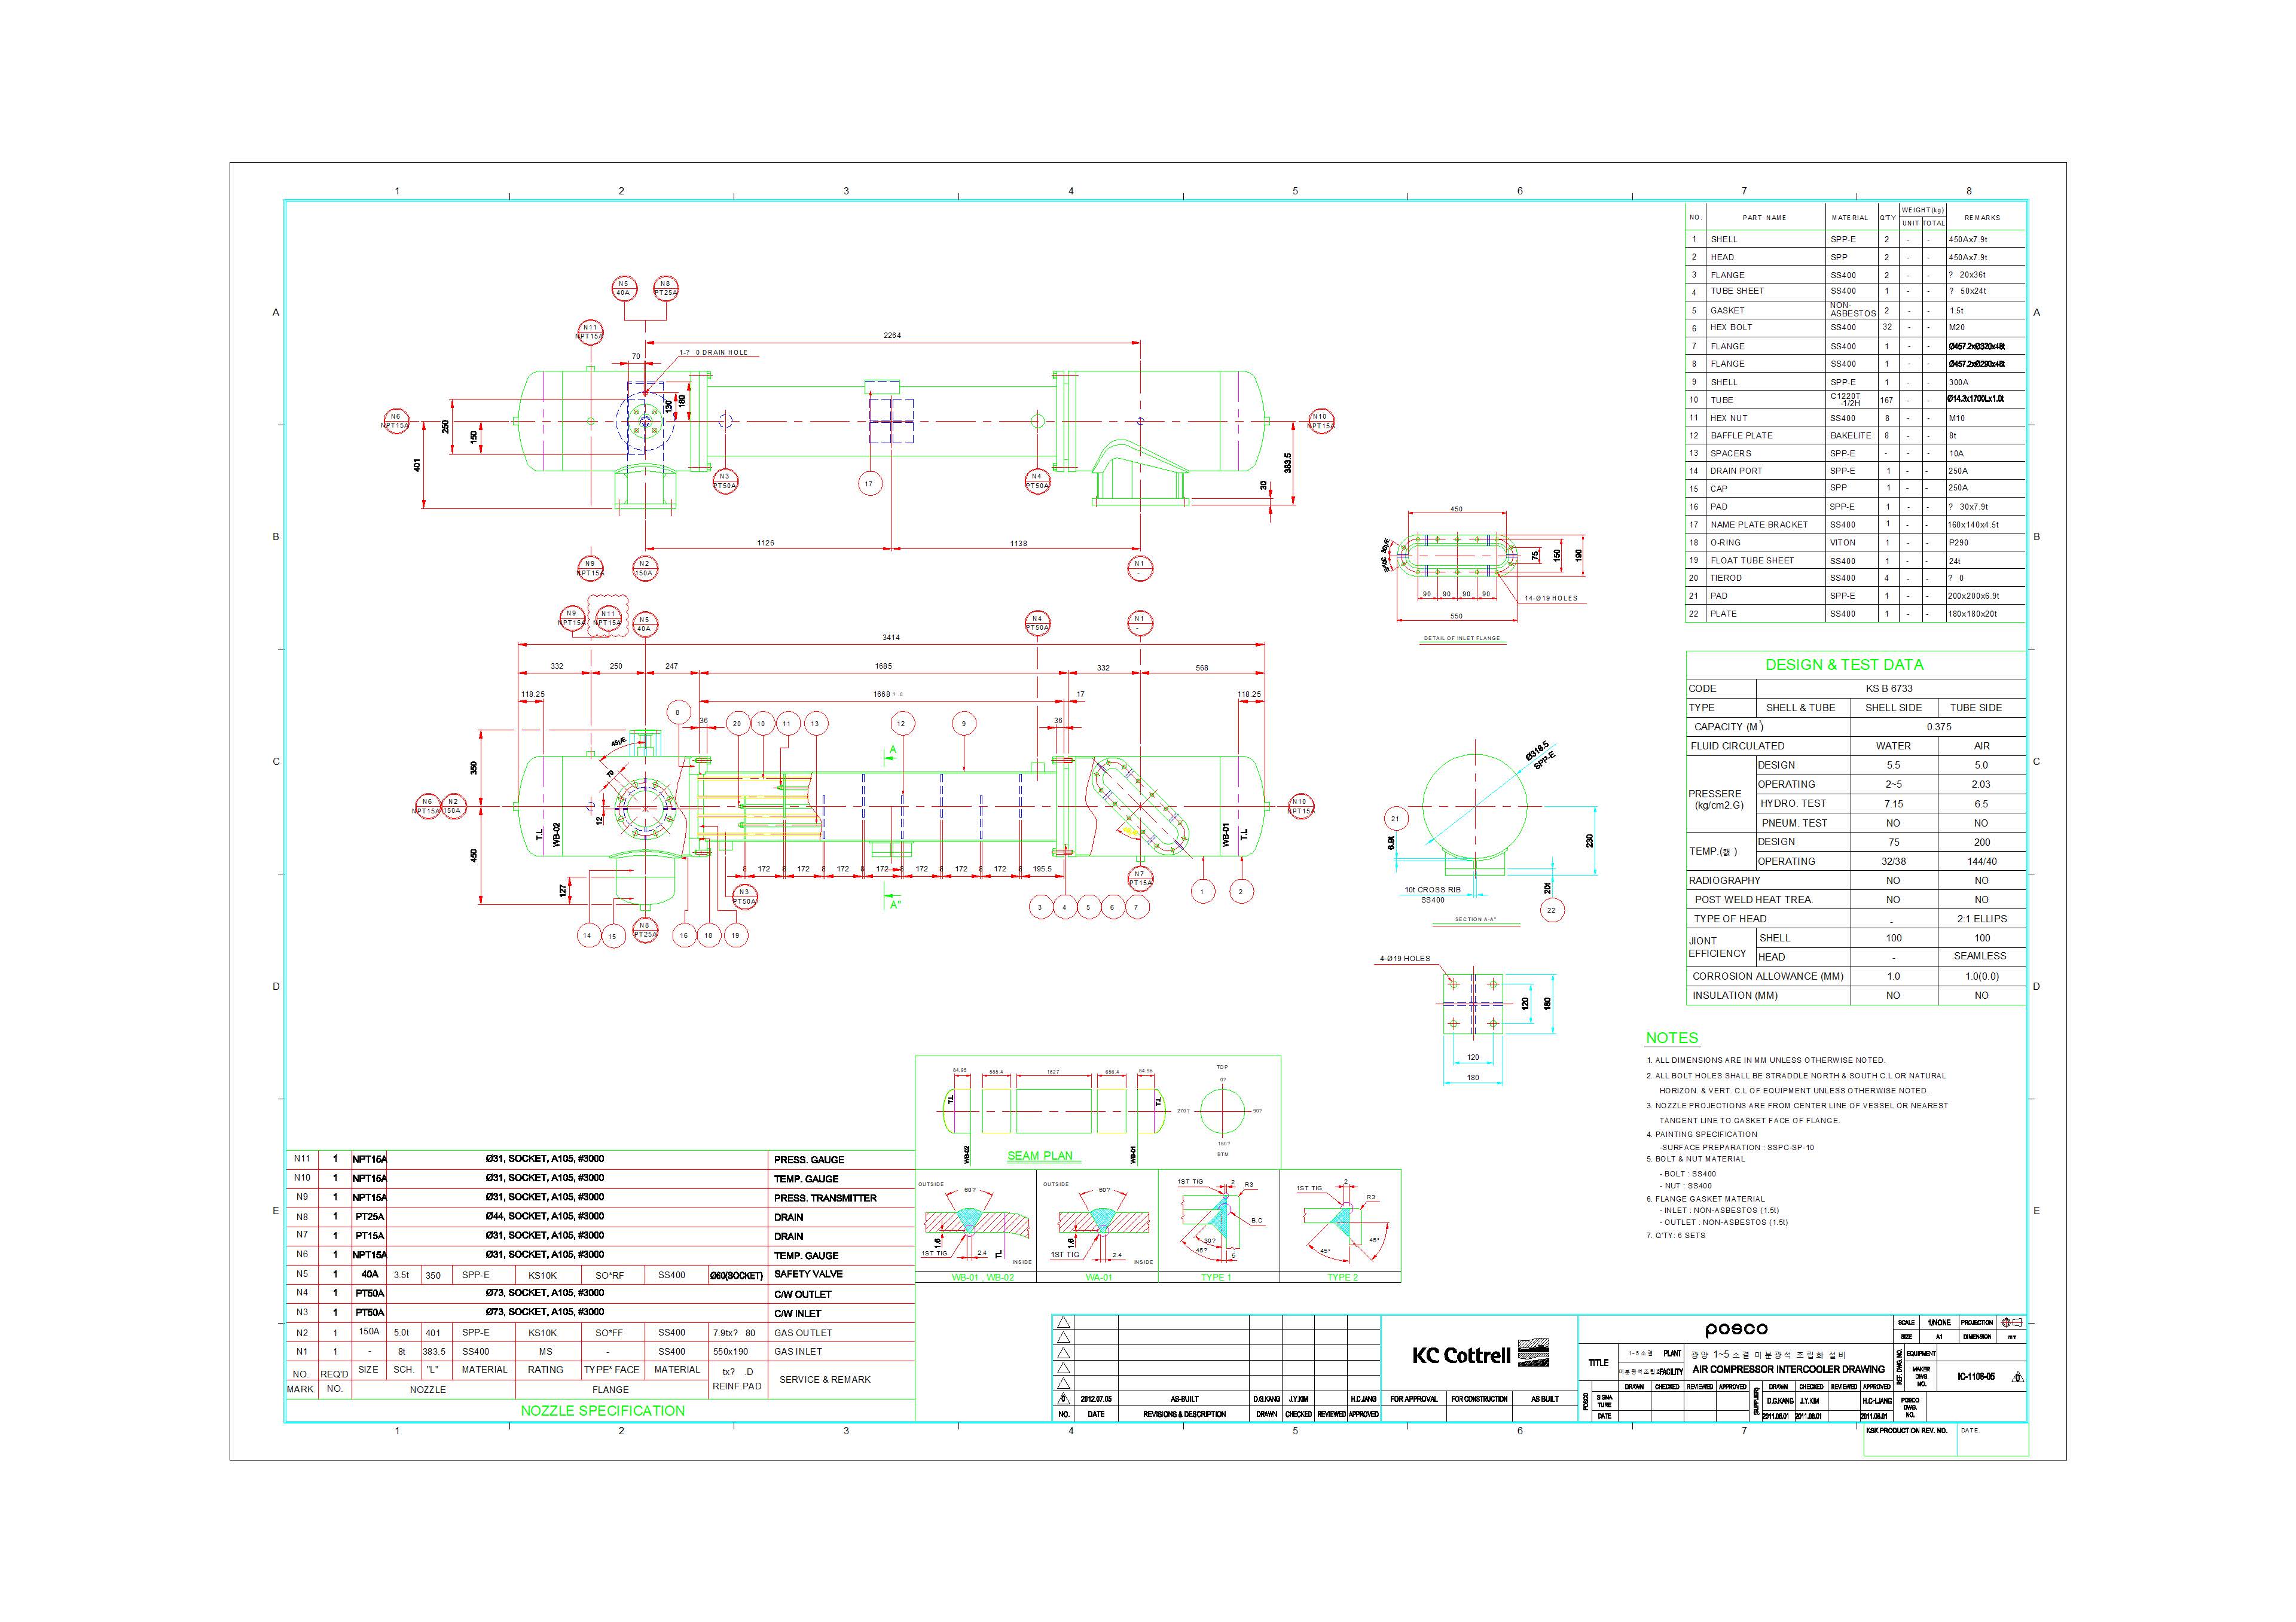Click revision date 2012.07.05

(1096, 1399)
